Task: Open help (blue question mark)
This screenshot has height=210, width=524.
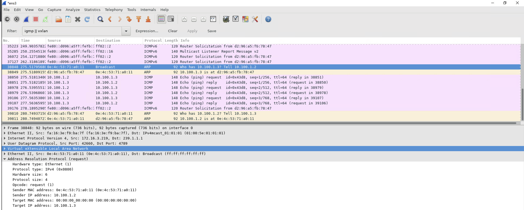Action: point(268,19)
